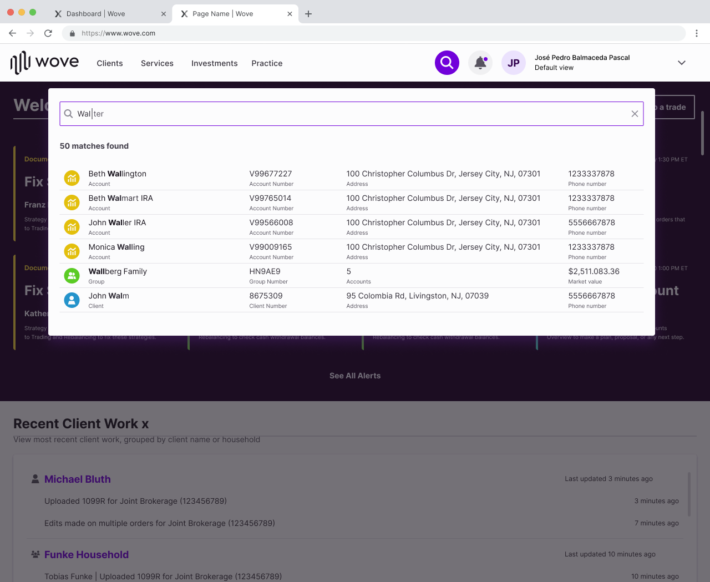Click the John Walm client icon
The width and height of the screenshot is (710, 582).
coord(72,300)
